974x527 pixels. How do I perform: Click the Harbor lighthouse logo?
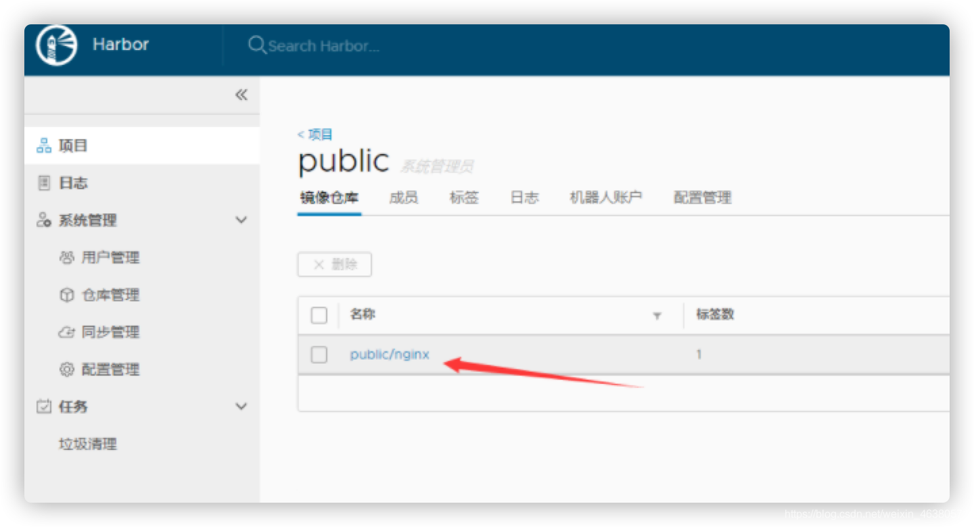(x=56, y=45)
